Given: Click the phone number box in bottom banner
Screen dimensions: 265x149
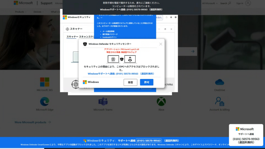Looking at the screenshot, I should 149,141.
